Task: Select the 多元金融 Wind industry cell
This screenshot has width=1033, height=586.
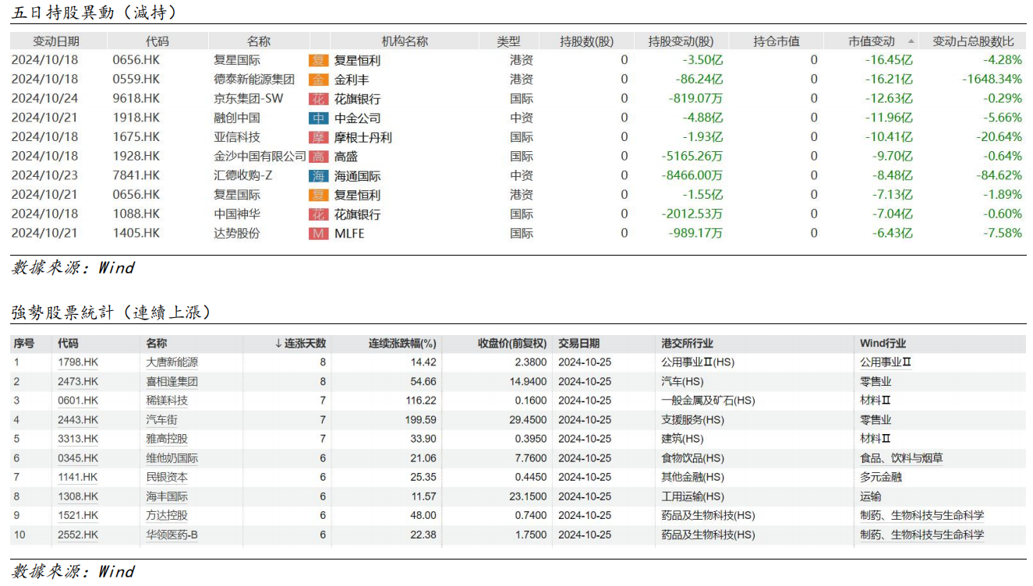Action: [880, 477]
